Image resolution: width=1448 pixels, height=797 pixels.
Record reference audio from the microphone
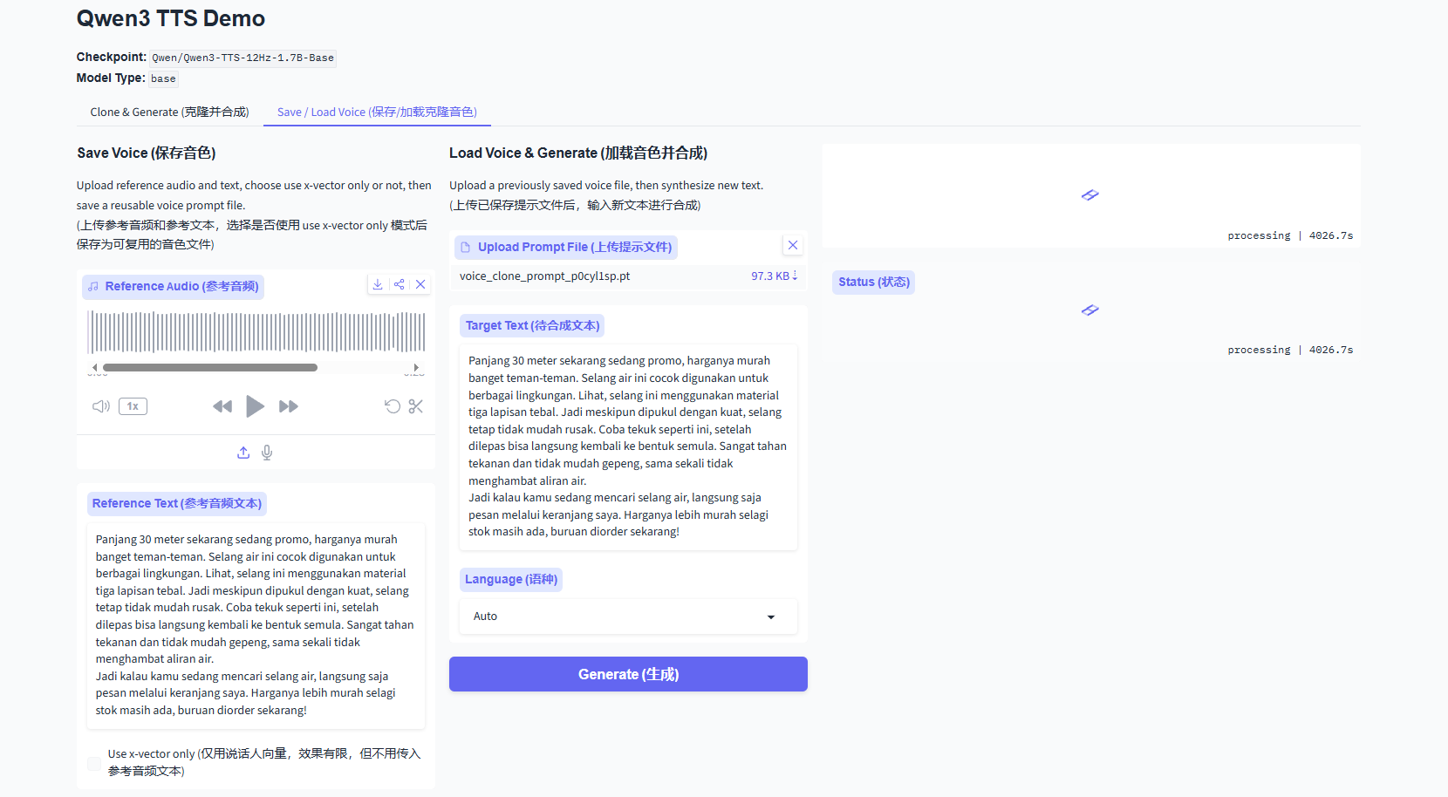pos(267,453)
